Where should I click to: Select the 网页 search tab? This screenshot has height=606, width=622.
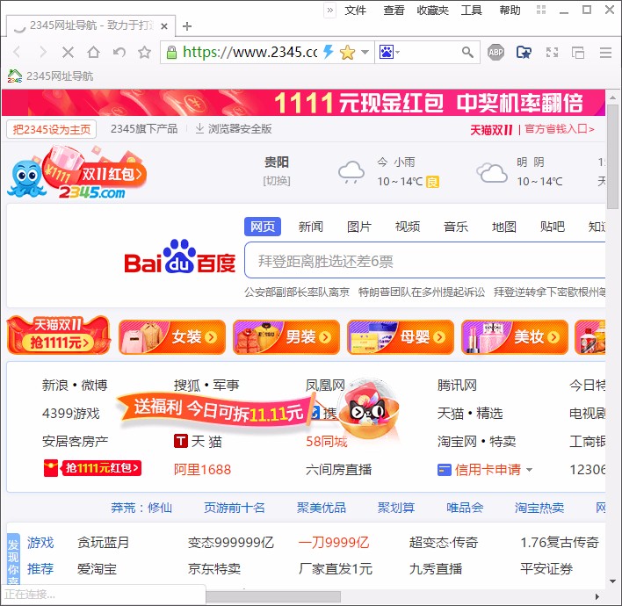pyautogui.click(x=263, y=227)
